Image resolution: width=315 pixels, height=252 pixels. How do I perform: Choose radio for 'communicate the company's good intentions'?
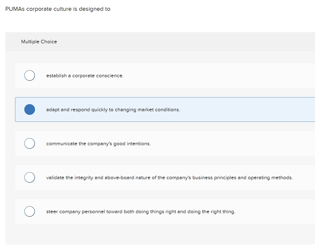pyautogui.click(x=30, y=143)
